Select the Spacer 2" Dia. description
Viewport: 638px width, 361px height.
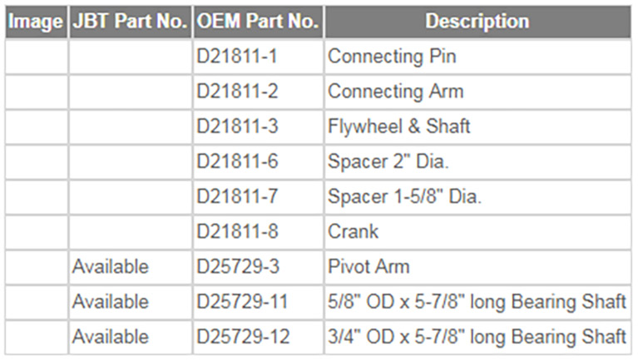[x=388, y=162]
